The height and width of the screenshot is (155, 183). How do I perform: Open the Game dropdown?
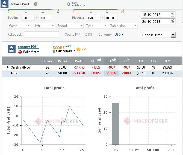(19, 26)
